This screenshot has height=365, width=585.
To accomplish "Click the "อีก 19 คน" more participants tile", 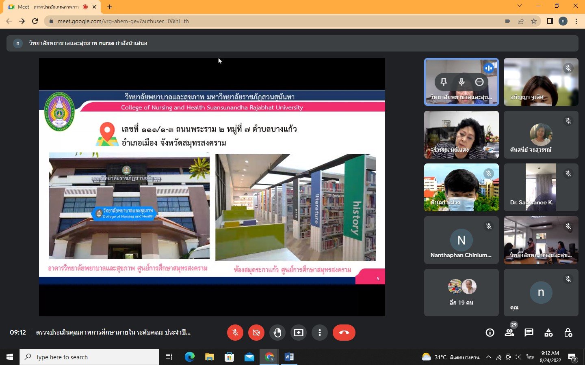I will [461, 292].
